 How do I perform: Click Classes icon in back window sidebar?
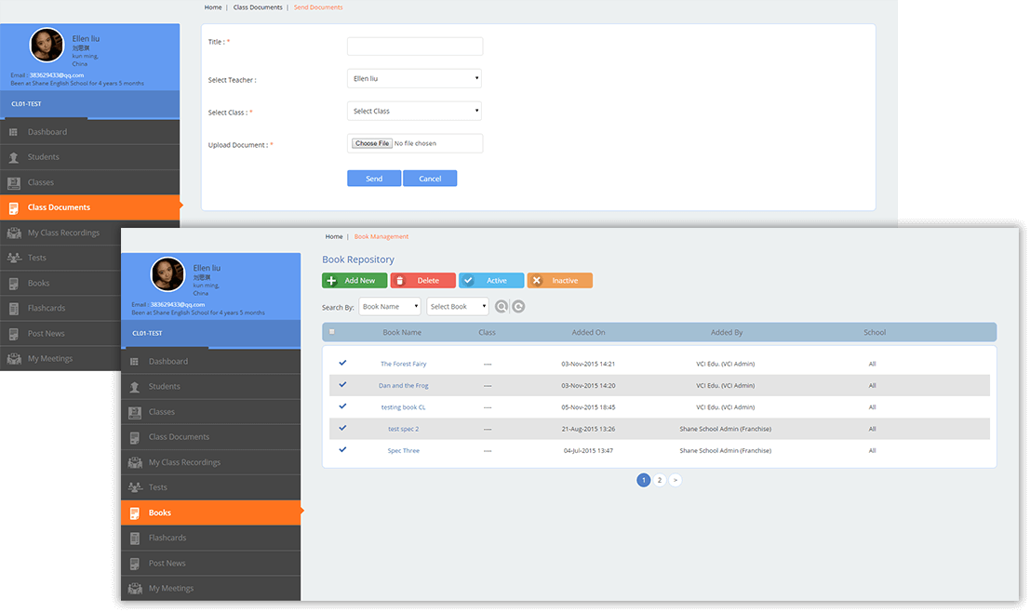13,182
